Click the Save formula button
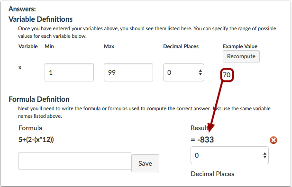292x187 pixels. tap(145, 163)
